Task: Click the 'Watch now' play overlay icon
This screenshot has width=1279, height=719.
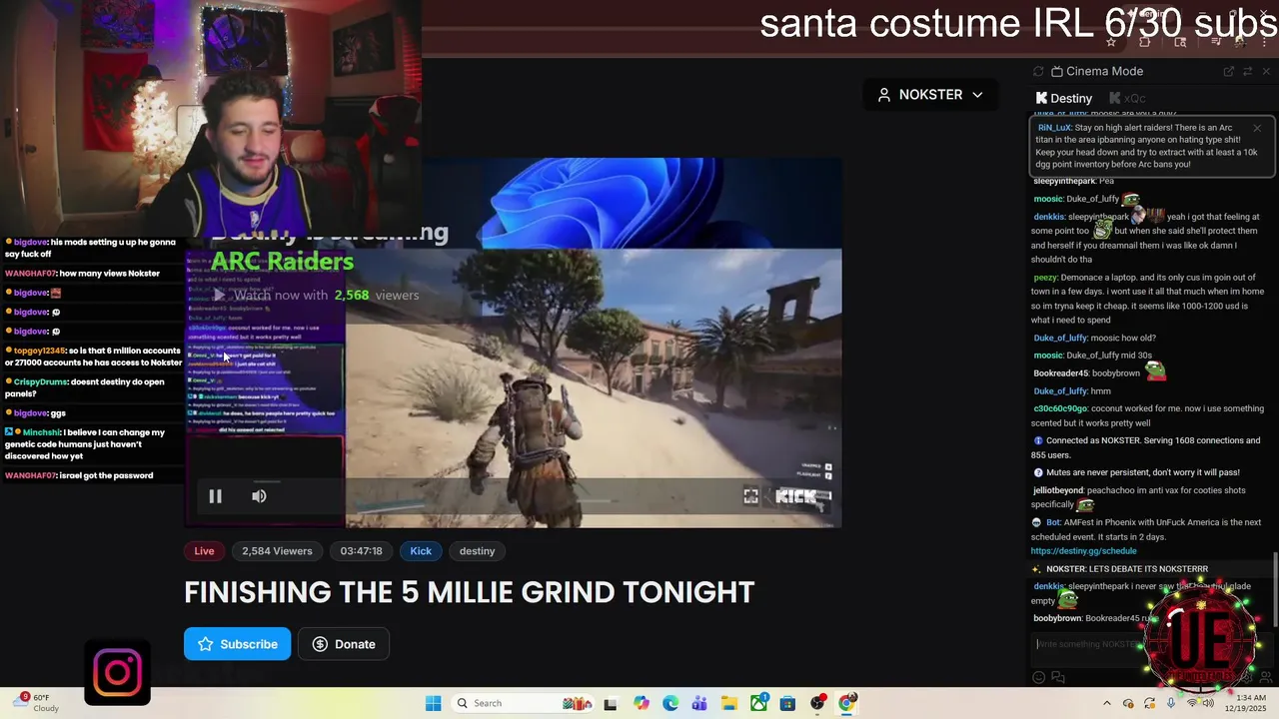Action: click(x=219, y=295)
